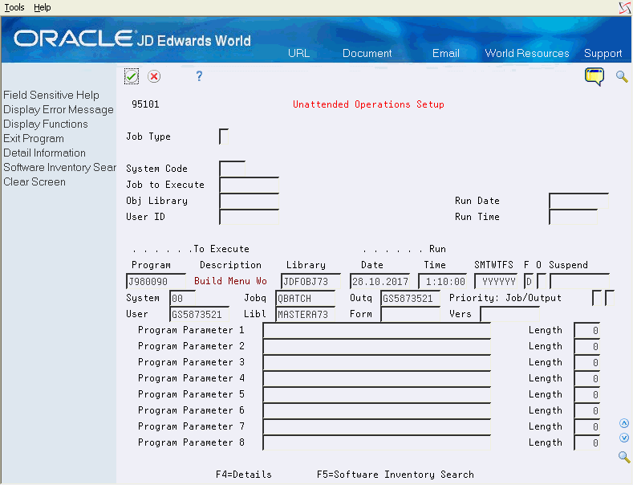Click the bottom-right magnifier icon
The height and width of the screenshot is (485, 633).
pyautogui.click(x=624, y=457)
